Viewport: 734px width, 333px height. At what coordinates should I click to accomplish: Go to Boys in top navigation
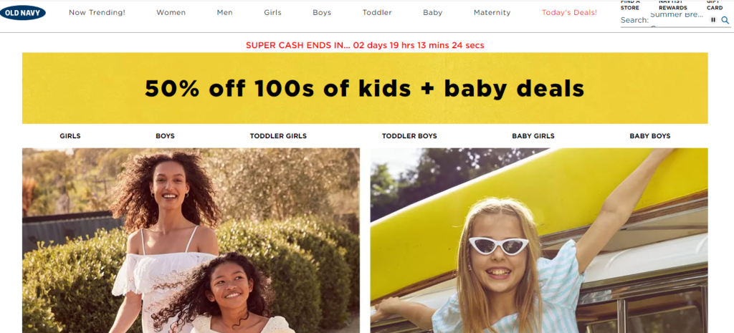point(322,13)
